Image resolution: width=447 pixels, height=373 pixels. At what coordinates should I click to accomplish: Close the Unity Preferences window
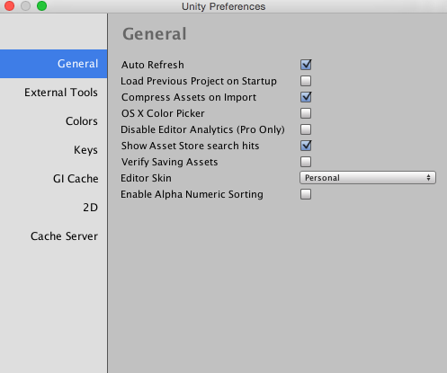(x=9, y=5)
